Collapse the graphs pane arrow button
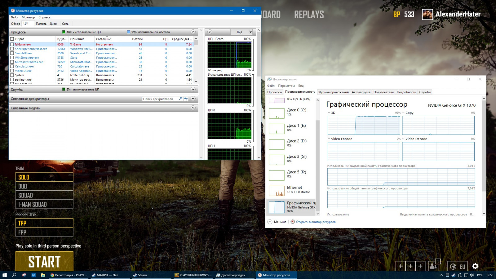 (210, 32)
